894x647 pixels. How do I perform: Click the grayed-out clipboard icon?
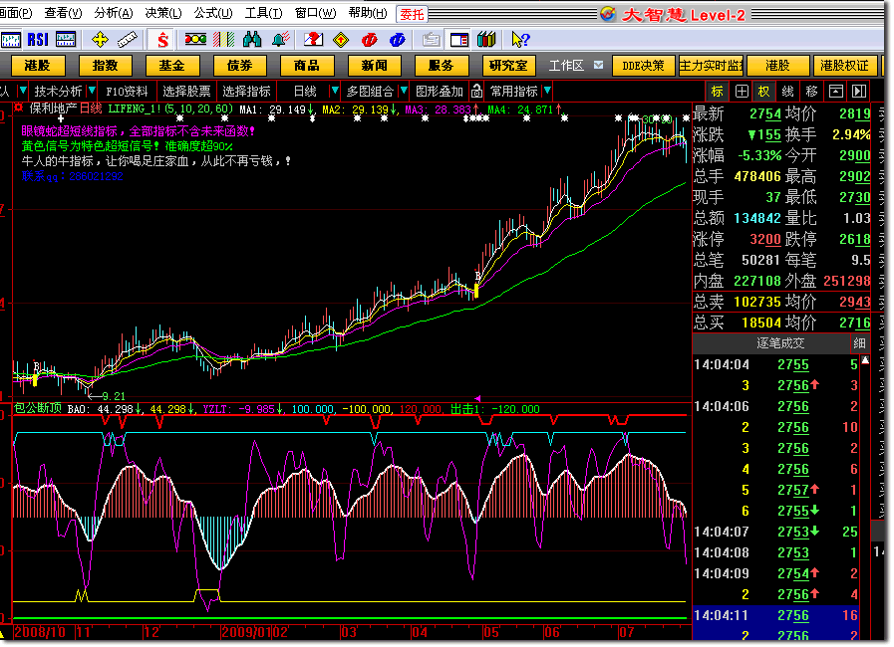pyautogui.click(x=431, y=39)
